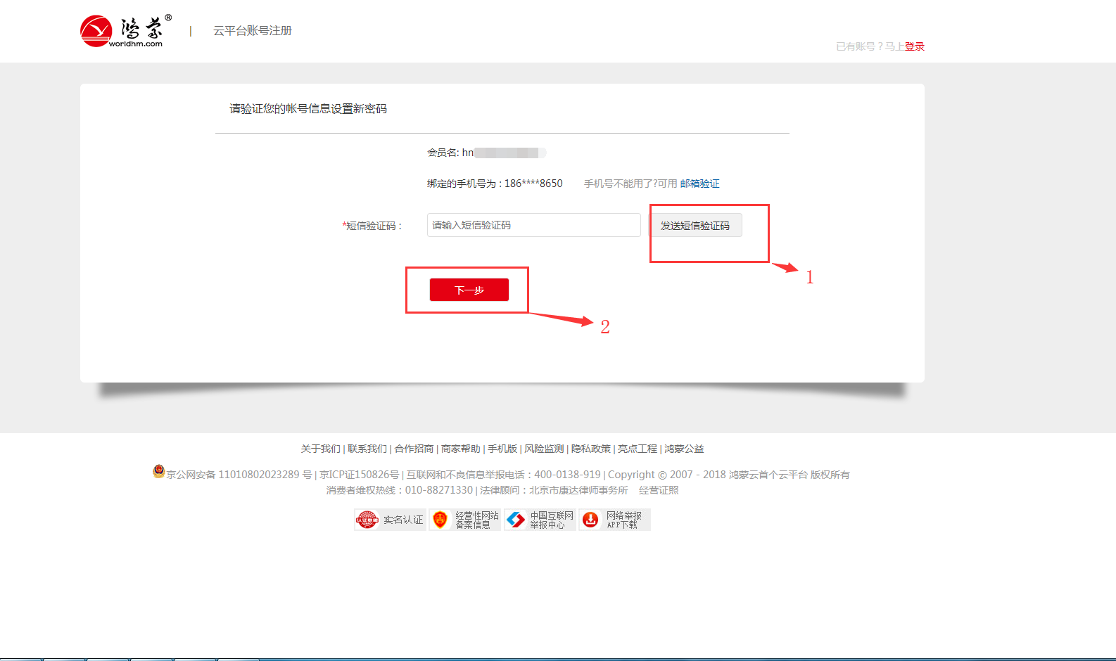Open the 经营性网站备案信息 badge
Image resolution: width=1116 pixels, height=661 pixels.
465,520
